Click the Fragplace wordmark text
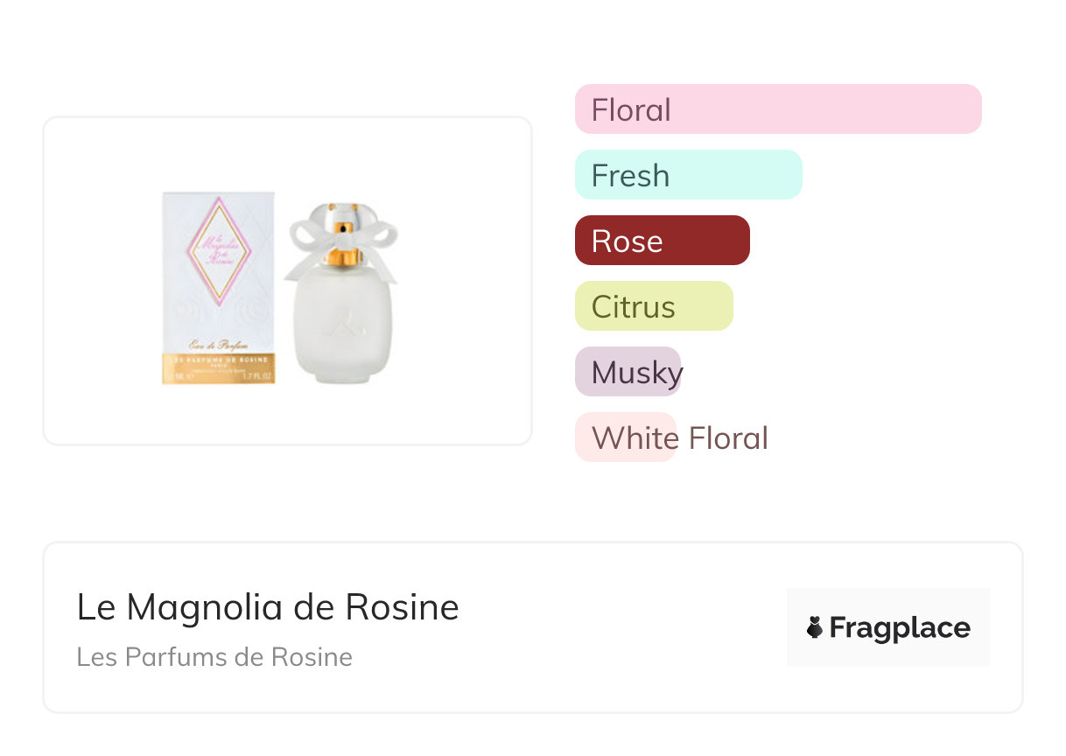Image resolution: width=1066 pixels, height=756 pixels. tap(900, 628)
